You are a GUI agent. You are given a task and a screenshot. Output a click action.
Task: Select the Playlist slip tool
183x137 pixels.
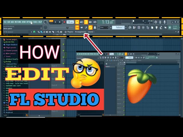pyautogui.click(x=50, y=32)
